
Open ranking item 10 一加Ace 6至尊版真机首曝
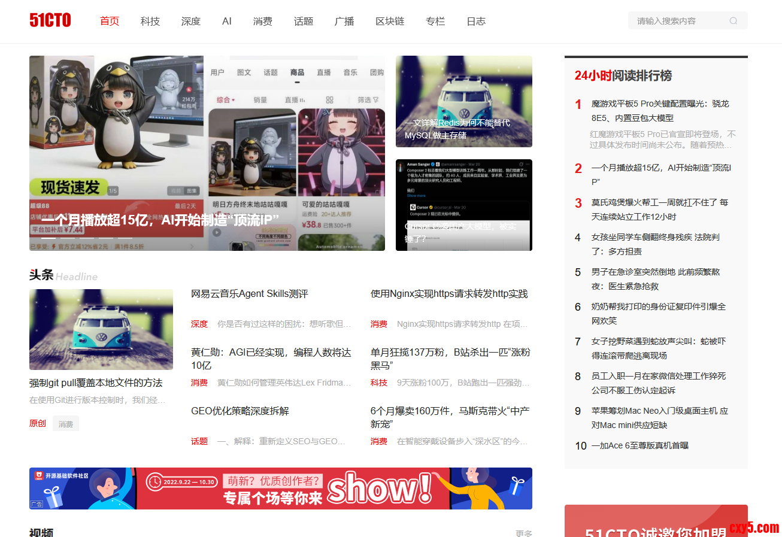(x=639, y=445)
